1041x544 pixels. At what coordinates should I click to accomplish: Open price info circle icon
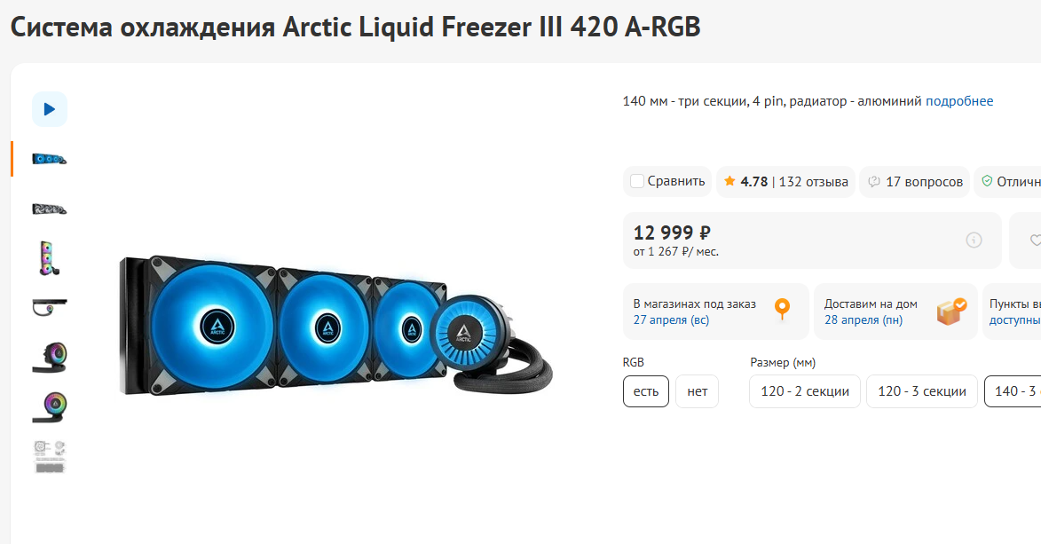974,240
